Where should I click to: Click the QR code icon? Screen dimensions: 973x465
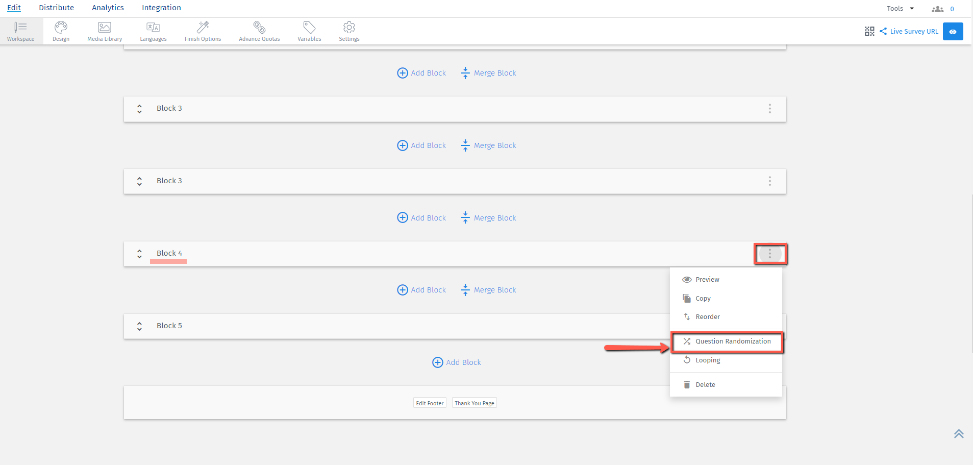869,31
